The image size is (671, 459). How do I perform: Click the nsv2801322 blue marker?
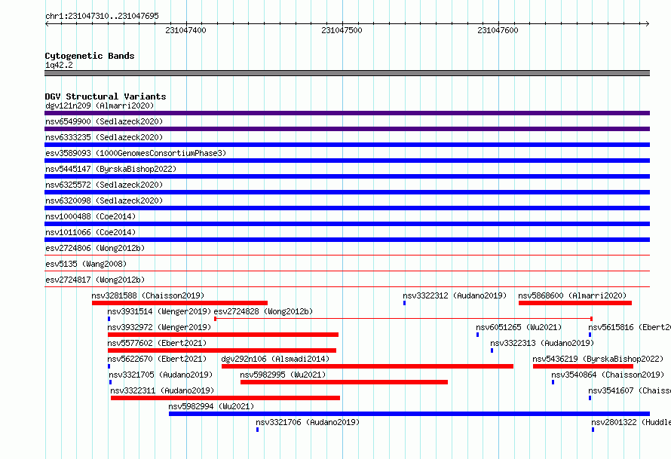pyautogui.click(x=593, y=430)
